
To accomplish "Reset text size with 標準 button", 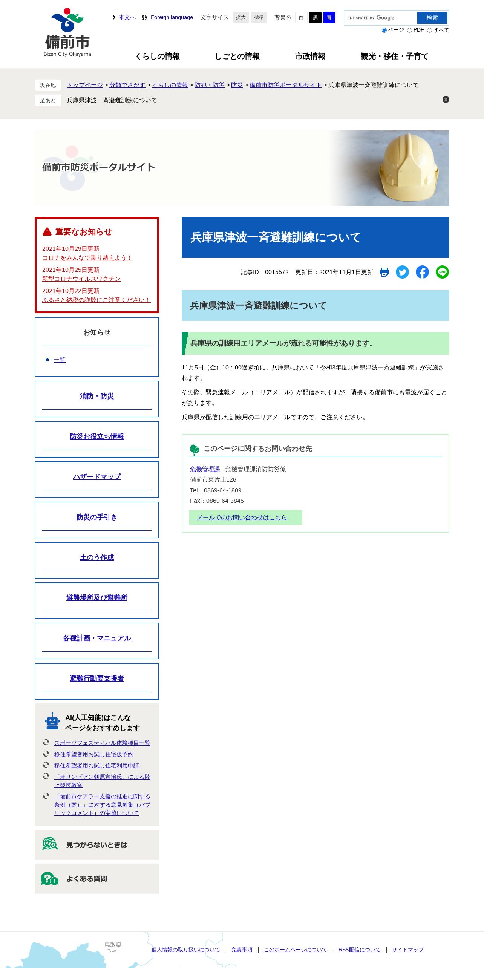I will (x=259, y=17).
